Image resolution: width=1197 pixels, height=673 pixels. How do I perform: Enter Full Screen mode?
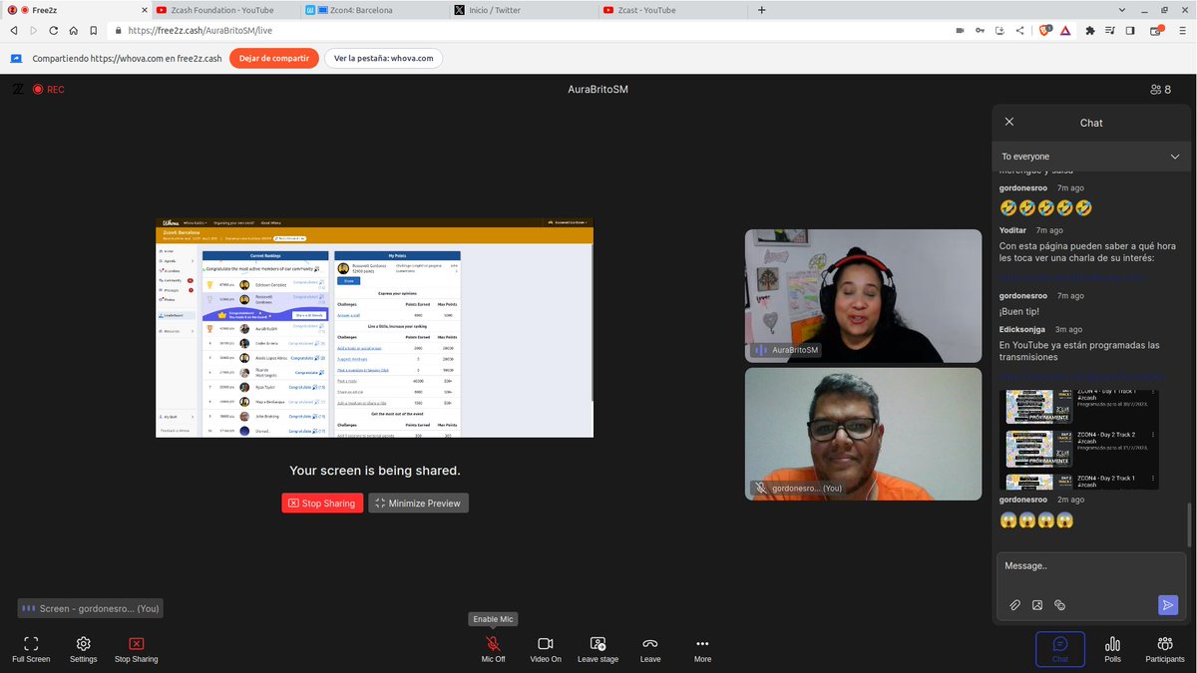tap(31, 649)
